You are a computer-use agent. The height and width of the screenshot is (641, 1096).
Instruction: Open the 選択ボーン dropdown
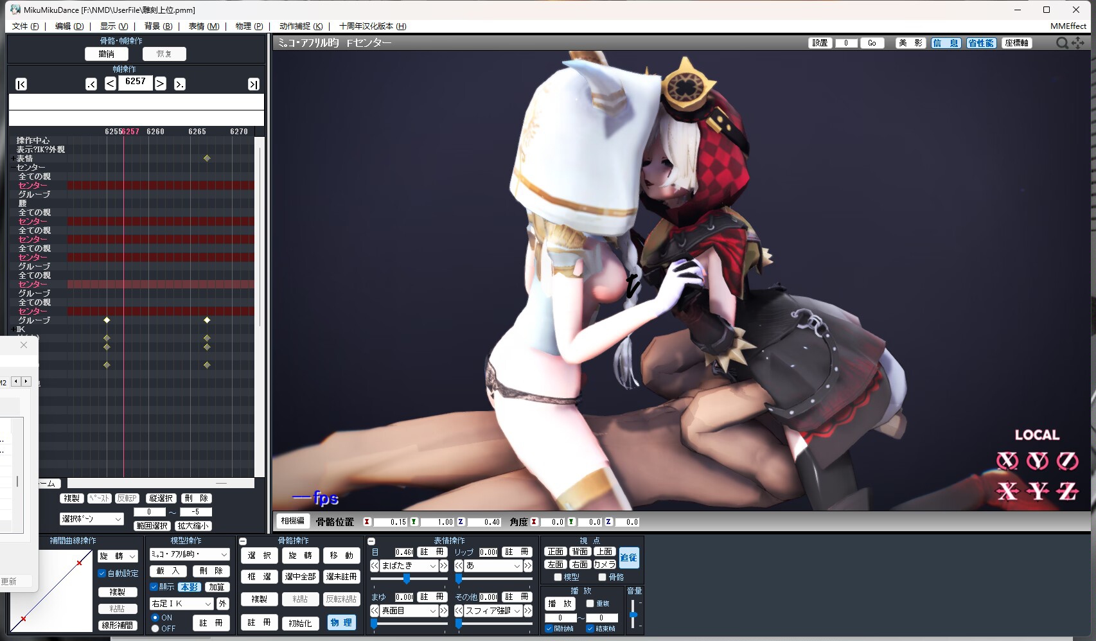[91, 519]
